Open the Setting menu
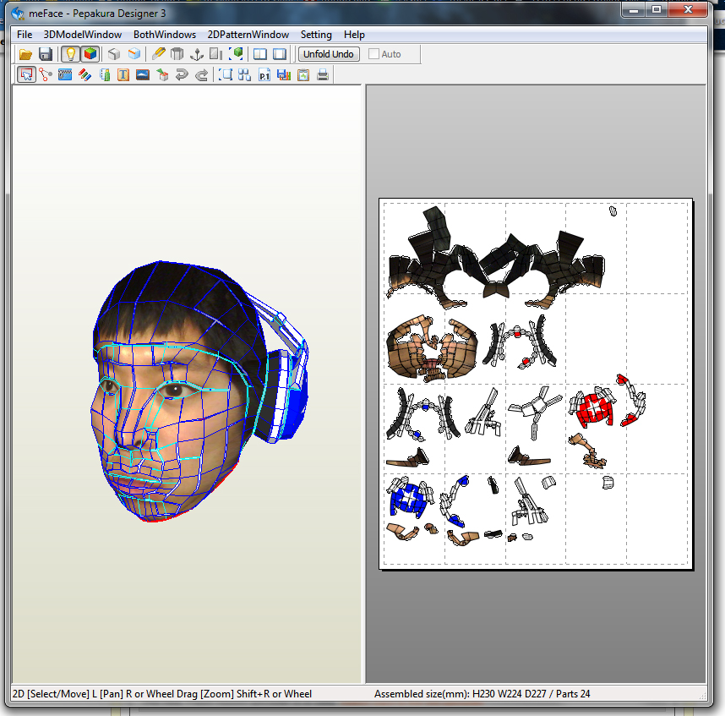 (316, 35)
